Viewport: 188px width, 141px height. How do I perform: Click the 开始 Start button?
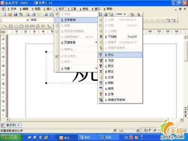pos(11,137)
